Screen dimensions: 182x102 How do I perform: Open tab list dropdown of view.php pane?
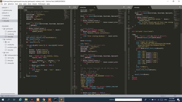pyautogui.click(x=180, y=7)
